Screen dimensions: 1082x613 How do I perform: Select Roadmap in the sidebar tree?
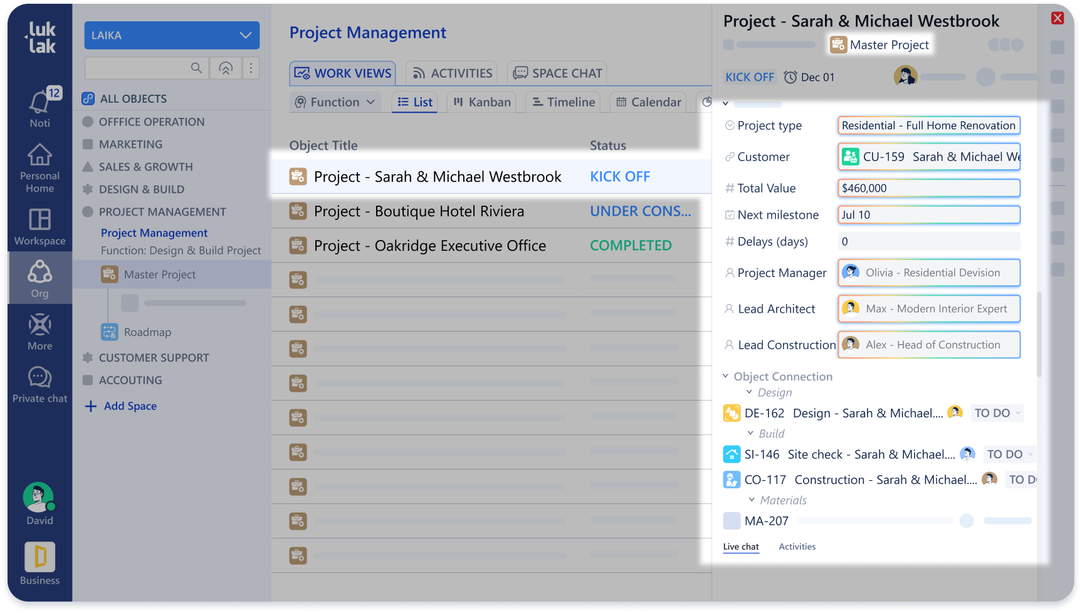147,332
